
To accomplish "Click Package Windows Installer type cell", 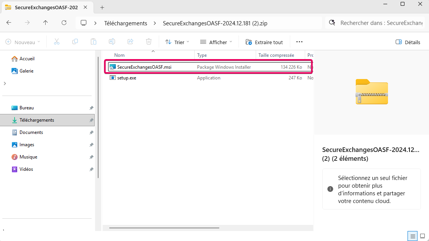I will coord(224,67).
